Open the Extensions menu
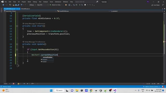166x93 pixels. [x=58, y=2]
